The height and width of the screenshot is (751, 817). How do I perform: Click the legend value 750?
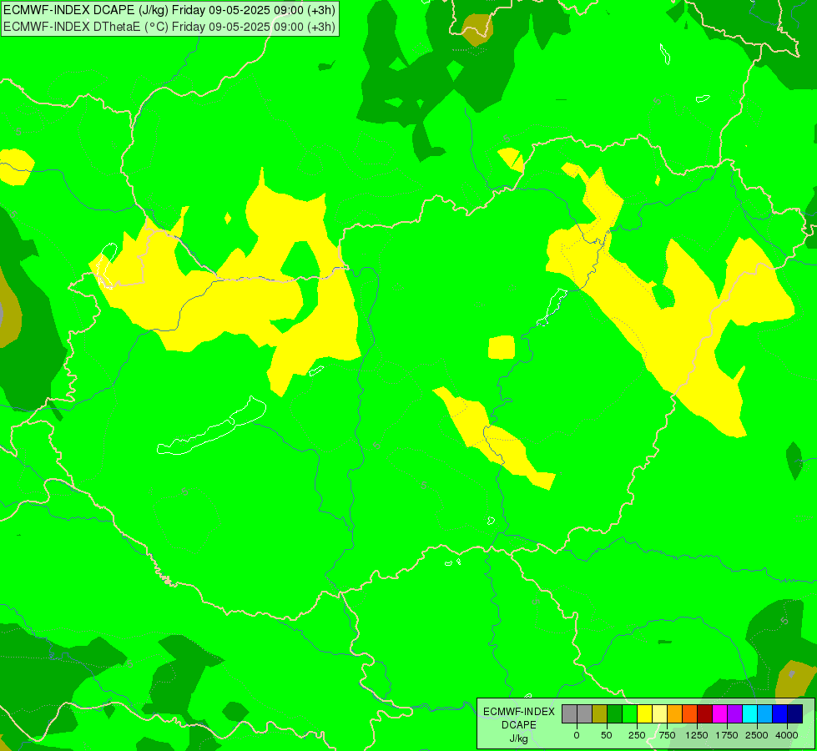(667, 735)
